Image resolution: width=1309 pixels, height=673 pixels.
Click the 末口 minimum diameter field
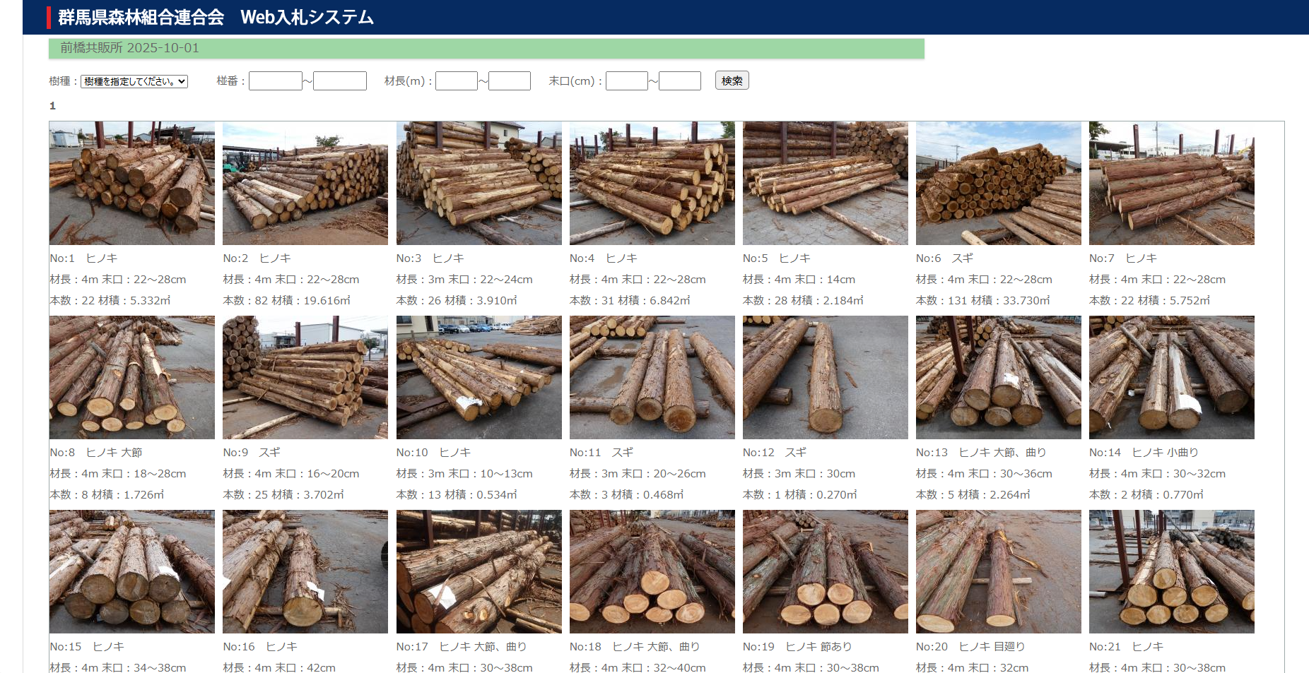(626, 81)
